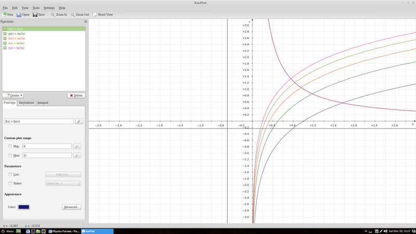Toggle visibility checkbox for g(x) = ln(2x)
Image resolution: width=416 pixels, height=234 pixels.
(5, 33)
